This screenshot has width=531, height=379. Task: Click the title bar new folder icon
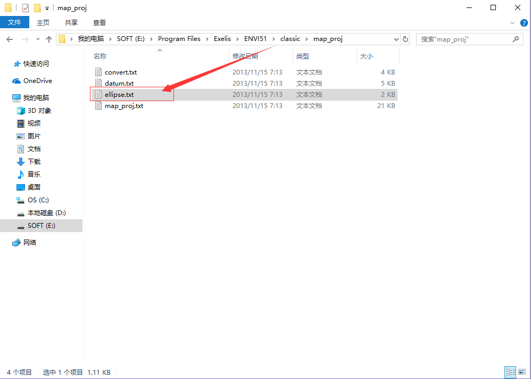(x=37, y=8)
